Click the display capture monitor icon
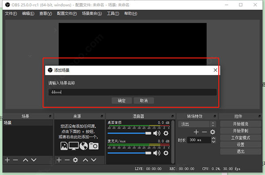The height and width of the screenshot is (175, 265). tap(74, 146)
